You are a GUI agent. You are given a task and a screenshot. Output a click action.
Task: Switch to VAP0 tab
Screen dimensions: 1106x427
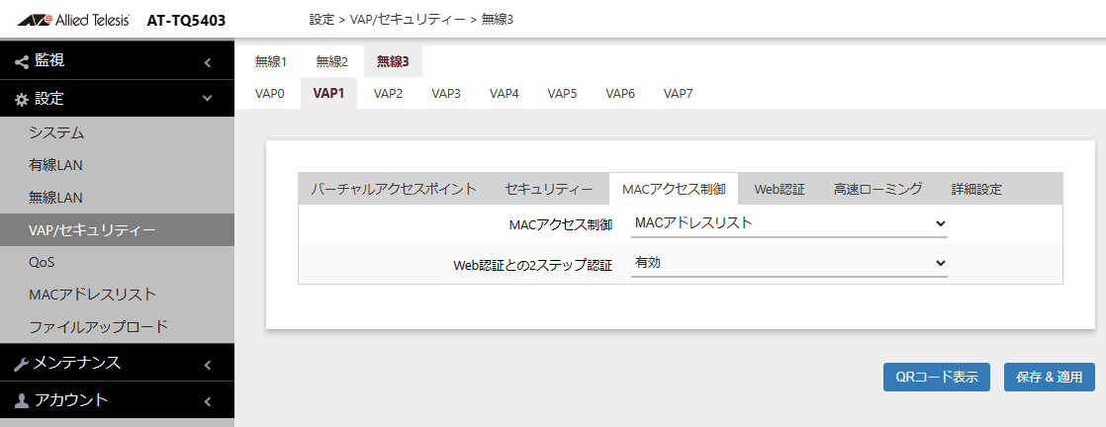coord(269,93)
